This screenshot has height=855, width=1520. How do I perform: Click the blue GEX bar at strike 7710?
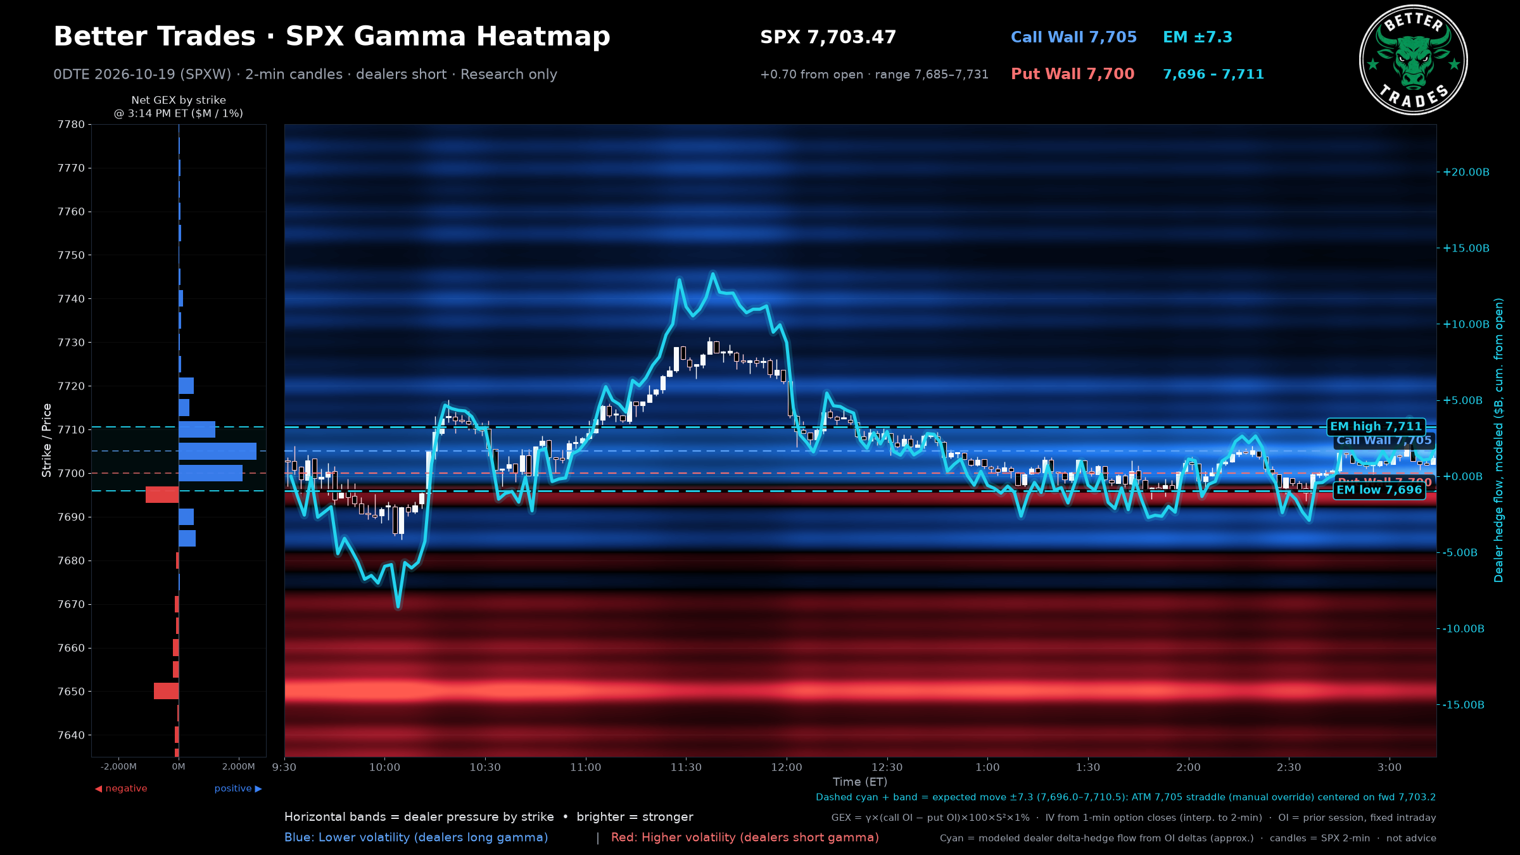(x=197, y=429)
